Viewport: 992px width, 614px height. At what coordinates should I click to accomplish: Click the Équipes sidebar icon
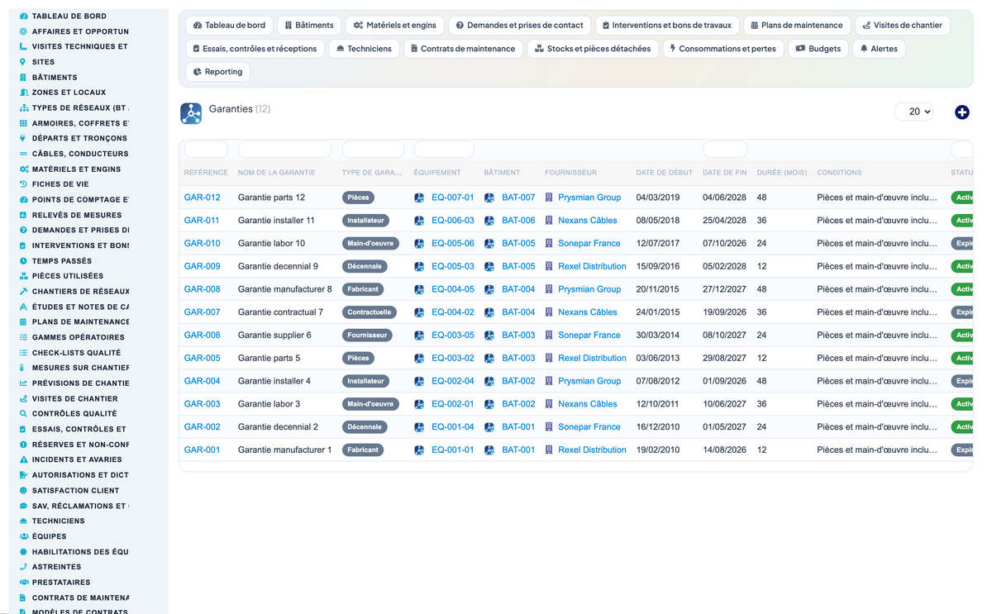(x=23, y=536)
